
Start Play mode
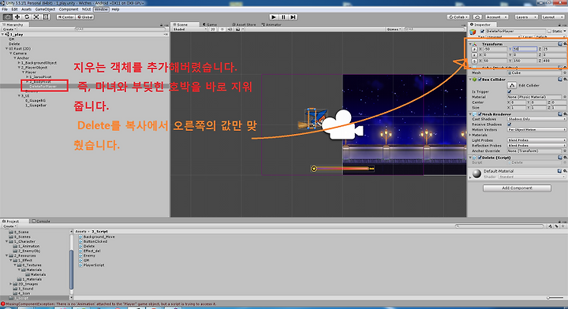click(274, 17)
